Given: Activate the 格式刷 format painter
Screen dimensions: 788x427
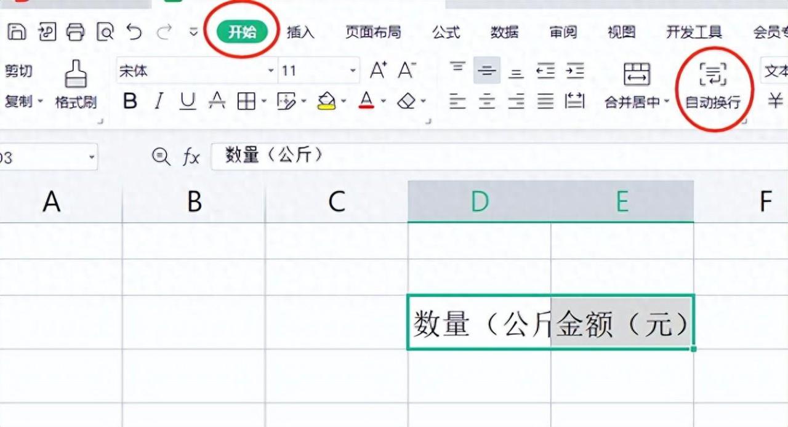Looking at the screenshot, I should point(76,85).
